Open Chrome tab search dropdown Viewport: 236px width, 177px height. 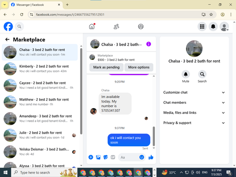click(x=5, y=5)
